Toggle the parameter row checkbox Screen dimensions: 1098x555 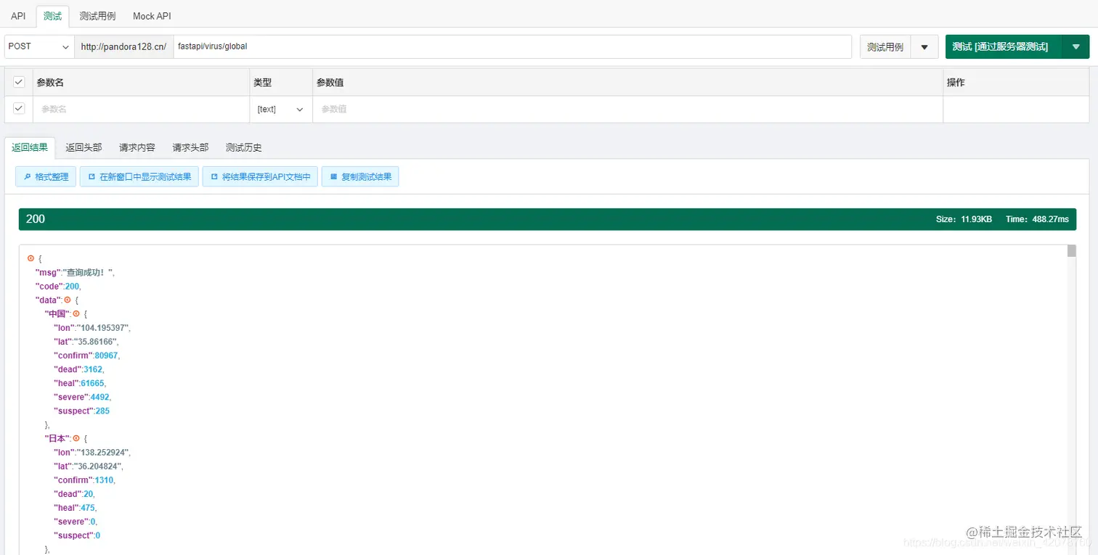click(x=19, y=109)
